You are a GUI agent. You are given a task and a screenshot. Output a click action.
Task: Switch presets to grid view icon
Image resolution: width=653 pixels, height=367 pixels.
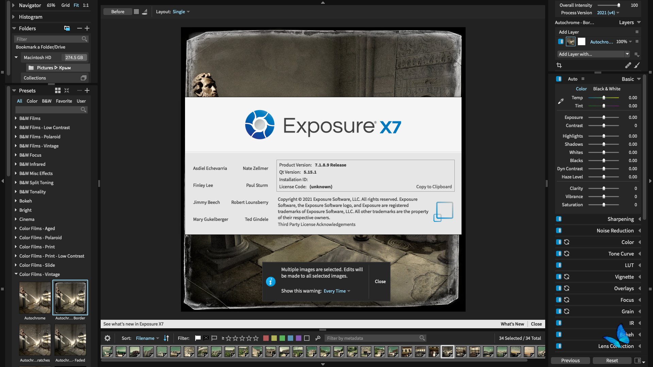(58, 90)
